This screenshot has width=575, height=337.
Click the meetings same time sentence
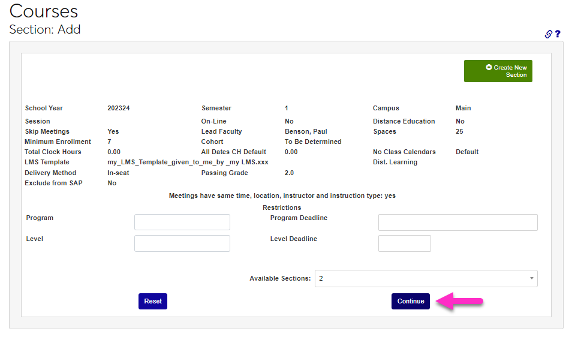tap(282, 195)
